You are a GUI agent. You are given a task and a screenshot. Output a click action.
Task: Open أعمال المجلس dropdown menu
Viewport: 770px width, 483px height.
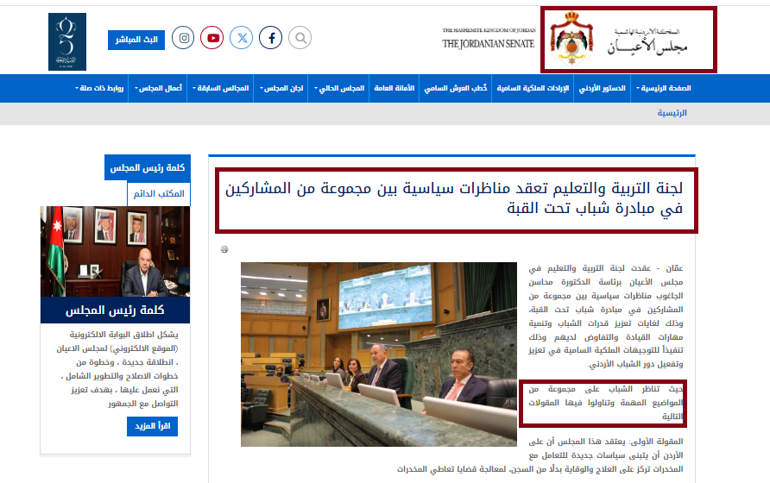coord(157,88)
